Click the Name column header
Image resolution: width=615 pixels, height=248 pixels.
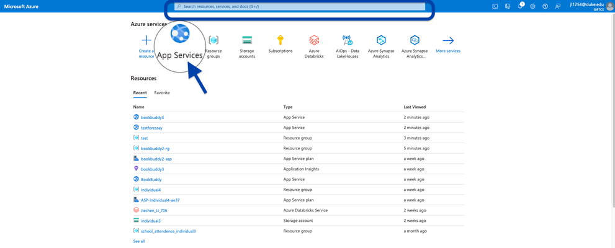coord(138,107)
